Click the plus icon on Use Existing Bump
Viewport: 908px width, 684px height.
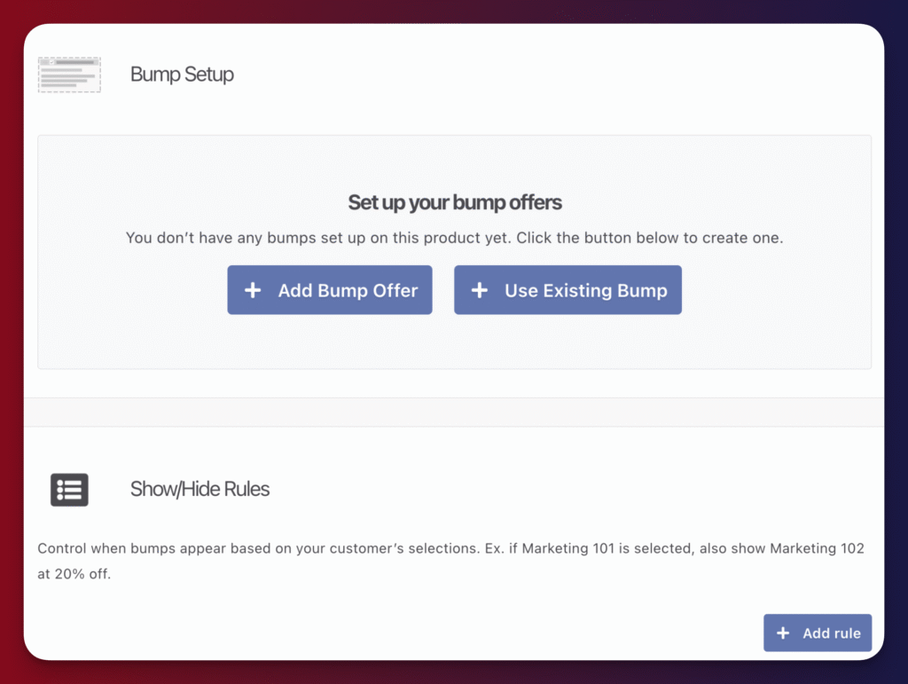[x=480, y=290]
